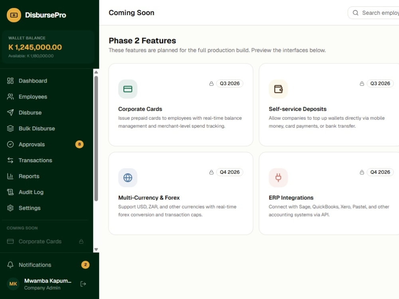Click the Reports bar chart icon
This screenshot has width=399, height=299.
[10, 176]
